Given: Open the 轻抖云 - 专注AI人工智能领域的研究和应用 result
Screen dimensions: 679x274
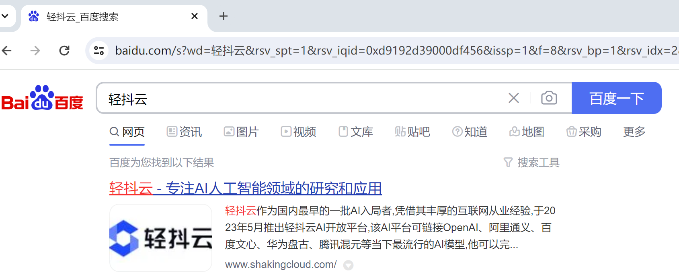Looking at the screenshot, I should 246,188.
